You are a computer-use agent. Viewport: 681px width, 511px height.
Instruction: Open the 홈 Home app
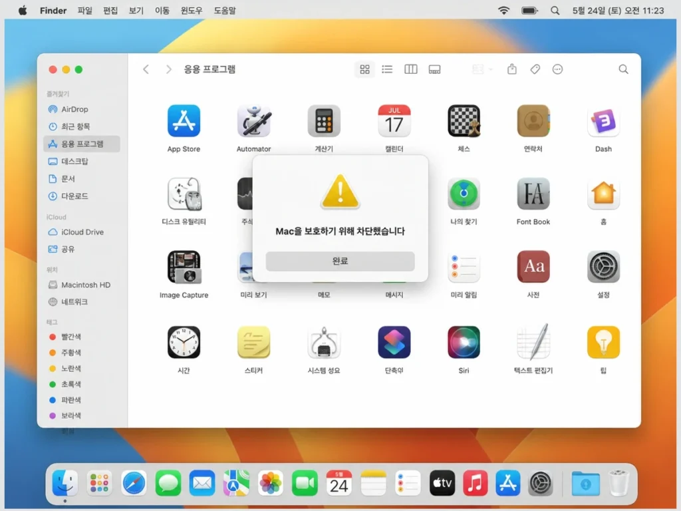(603, 194)
